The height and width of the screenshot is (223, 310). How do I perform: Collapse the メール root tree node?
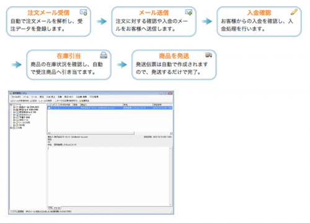tap(11, 104)
